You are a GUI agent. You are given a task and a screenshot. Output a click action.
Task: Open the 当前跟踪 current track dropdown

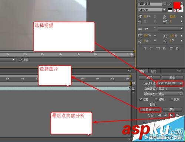(170, 89)
